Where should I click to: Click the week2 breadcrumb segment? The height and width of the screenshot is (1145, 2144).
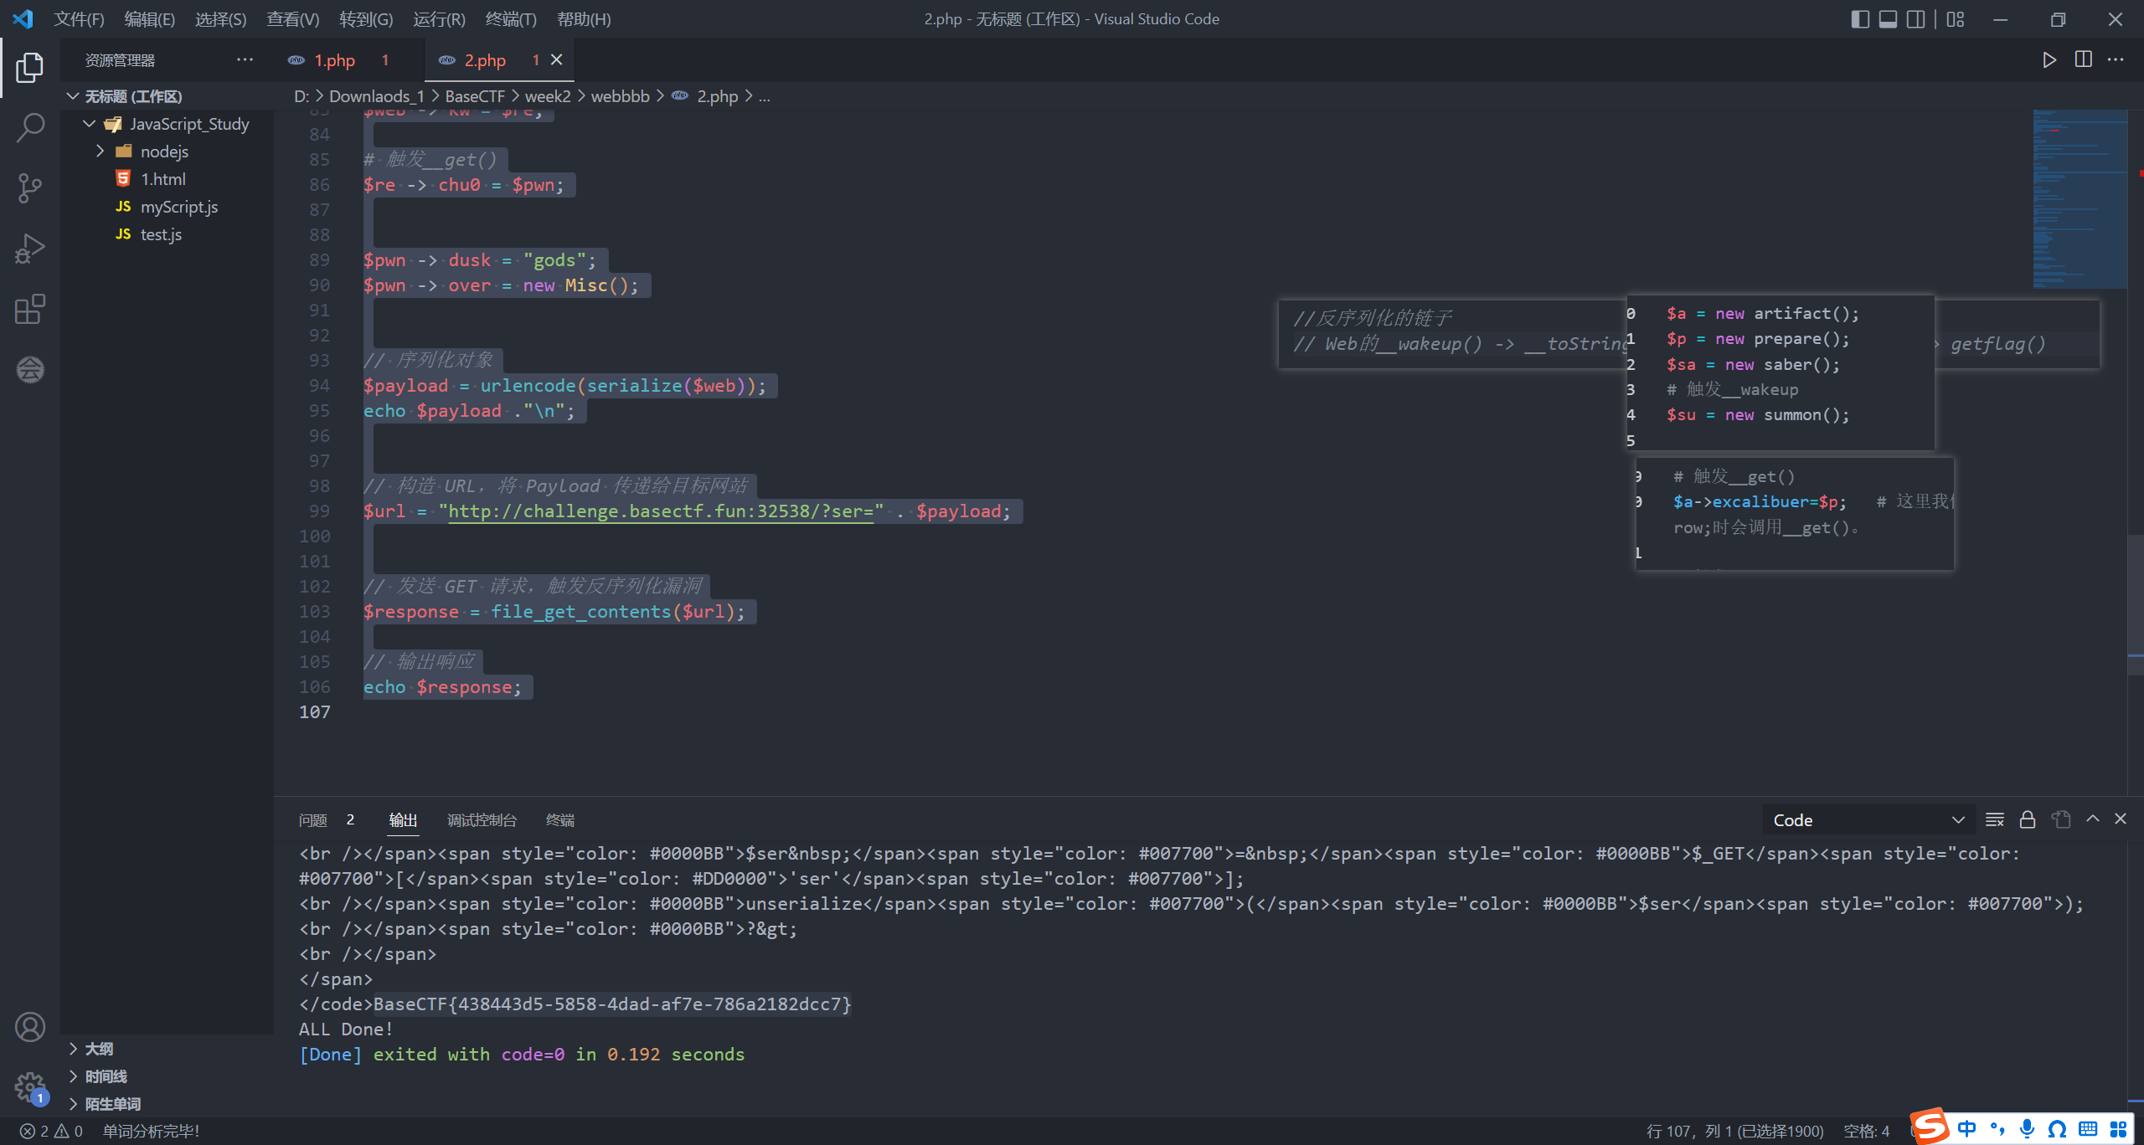(x=548, y=96)
